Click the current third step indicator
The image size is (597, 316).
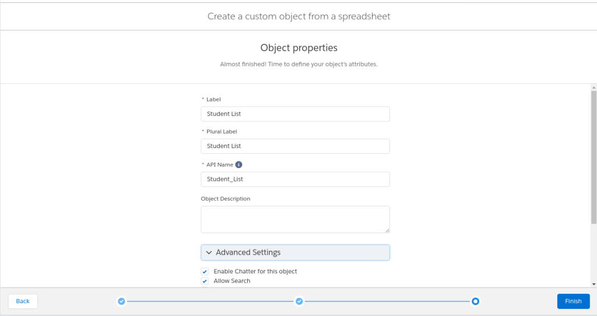pos(476,301)
